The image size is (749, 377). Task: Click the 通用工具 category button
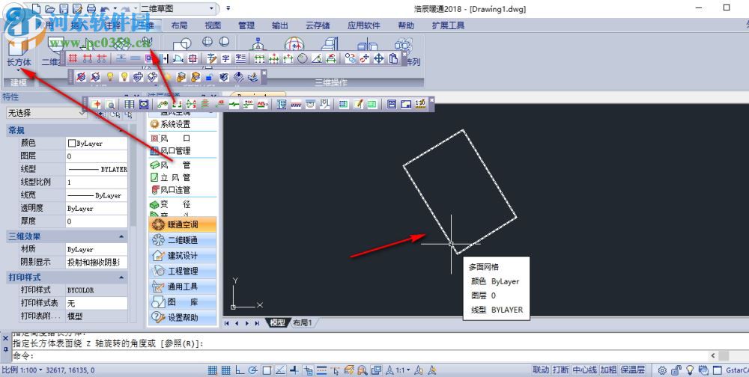point(183,286)
